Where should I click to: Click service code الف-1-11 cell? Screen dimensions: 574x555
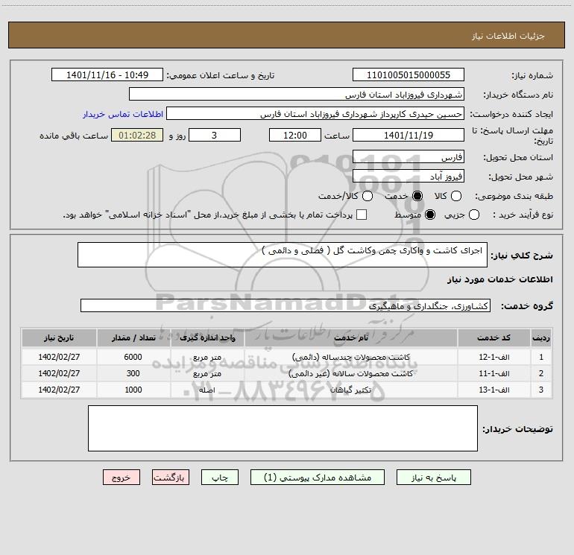(493, 373)
